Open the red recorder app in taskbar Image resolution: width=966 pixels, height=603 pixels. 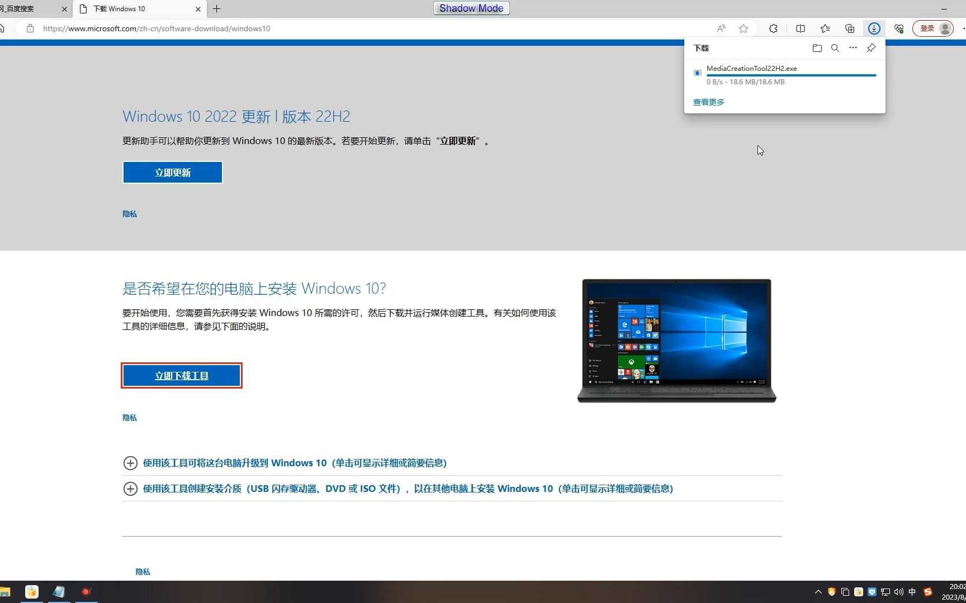click(86, 592)
